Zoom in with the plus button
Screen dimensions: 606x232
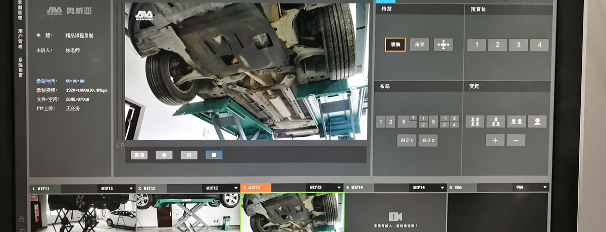pos(495,140)
